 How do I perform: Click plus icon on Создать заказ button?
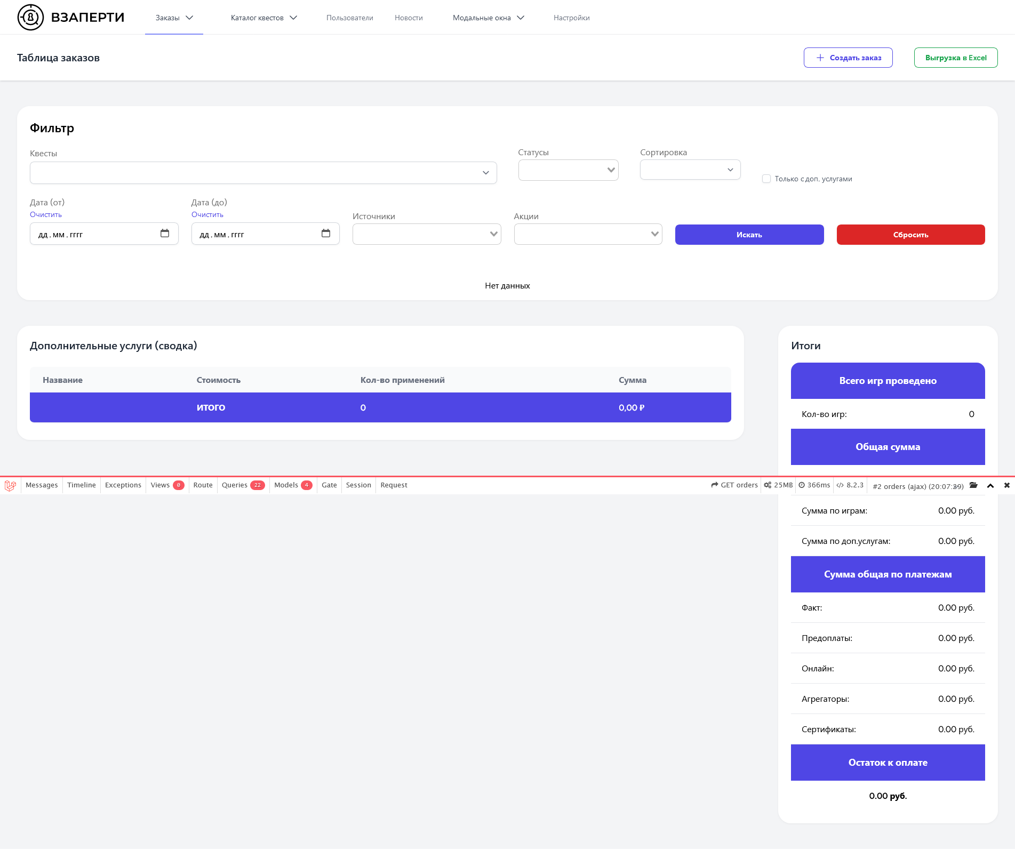[x=820, y=58]
